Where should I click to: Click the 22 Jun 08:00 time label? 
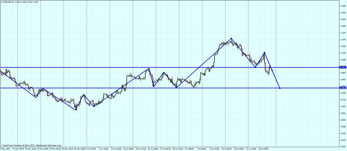[x=153, y=149]
